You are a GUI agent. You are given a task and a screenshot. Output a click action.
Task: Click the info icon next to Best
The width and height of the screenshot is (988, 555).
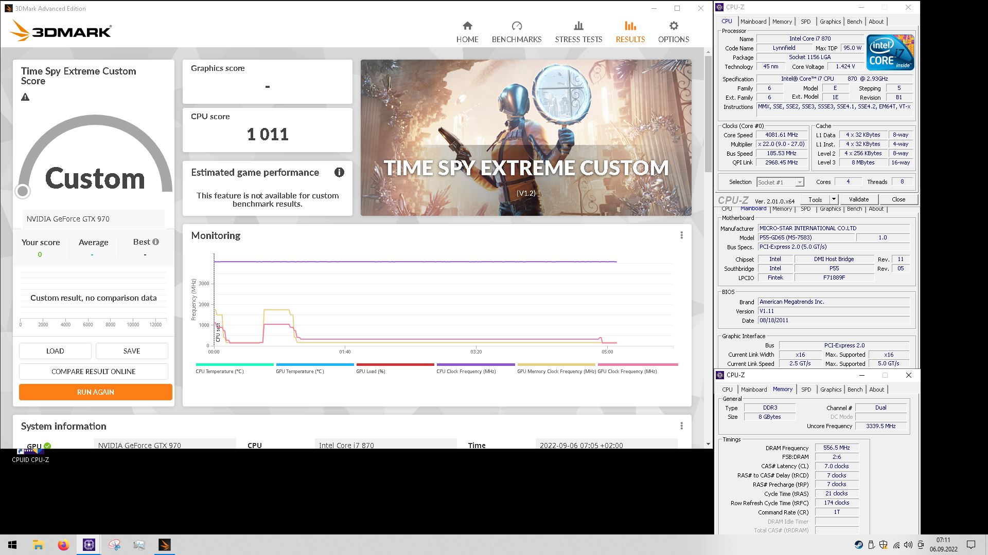(x=155, y=242)
